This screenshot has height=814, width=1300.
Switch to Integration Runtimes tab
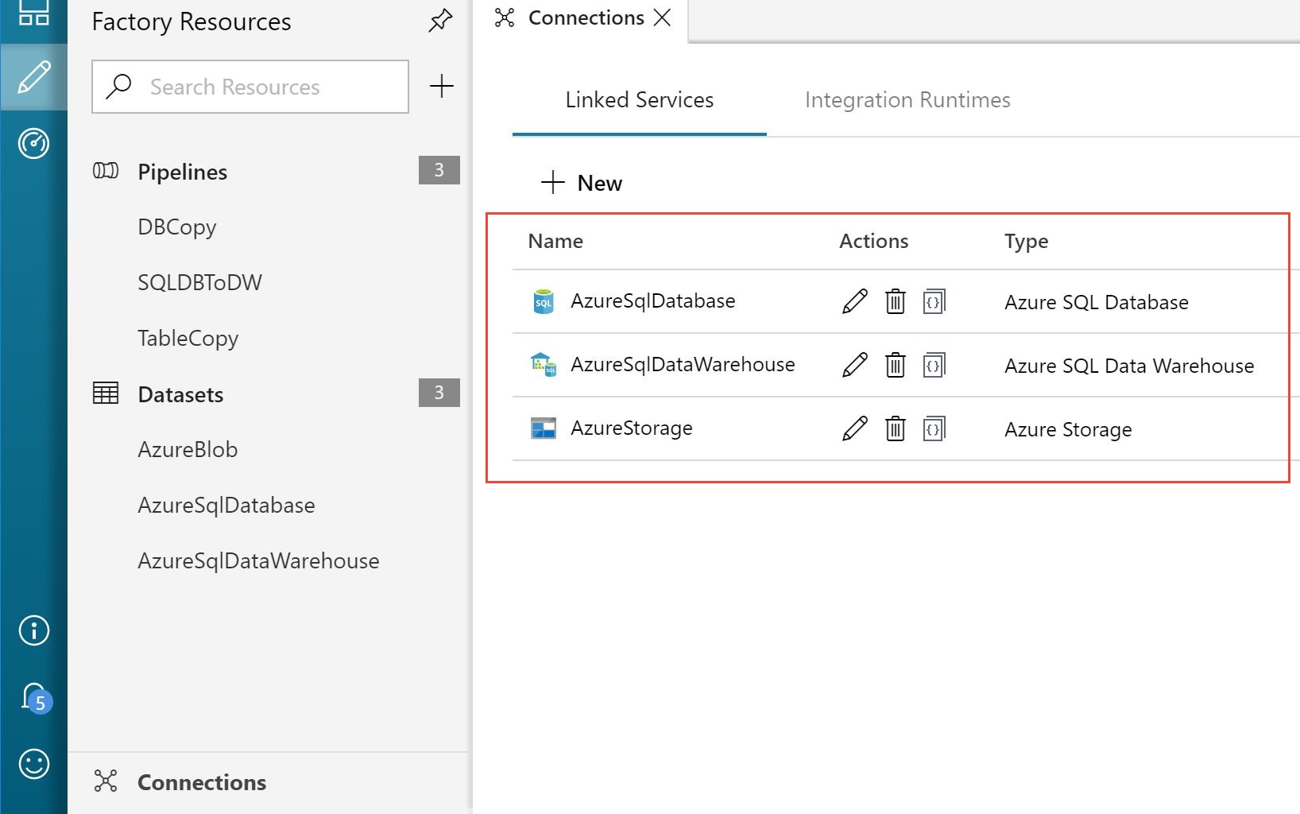click(907, 100)
